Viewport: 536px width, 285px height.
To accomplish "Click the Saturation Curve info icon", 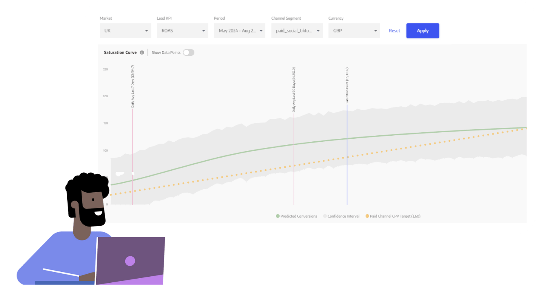I will click(142, 52).
